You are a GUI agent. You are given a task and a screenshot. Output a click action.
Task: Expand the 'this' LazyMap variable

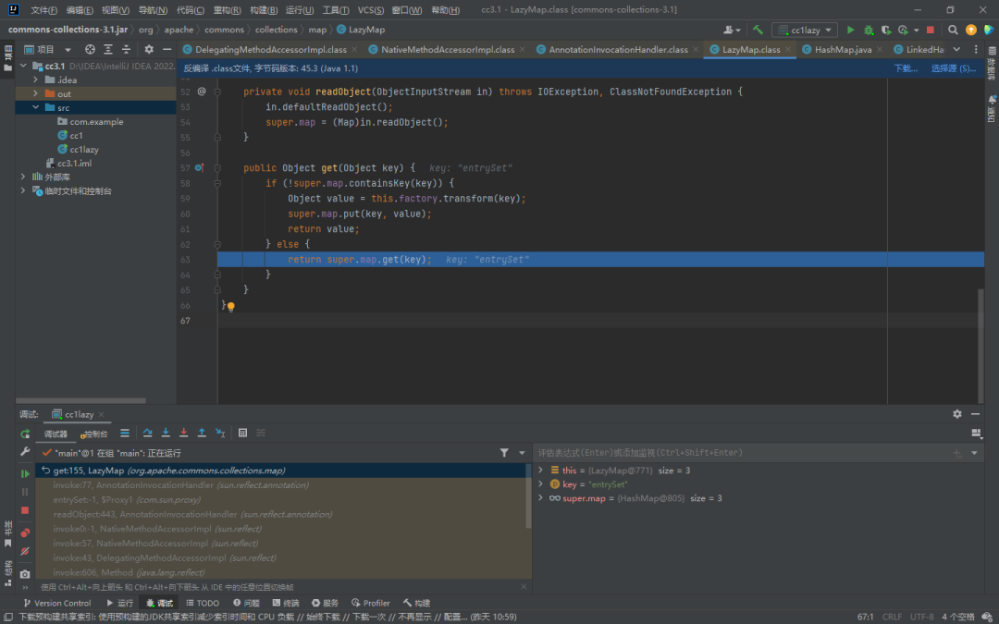point(540,470)
